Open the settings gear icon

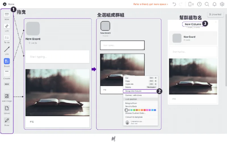(222, 4)
